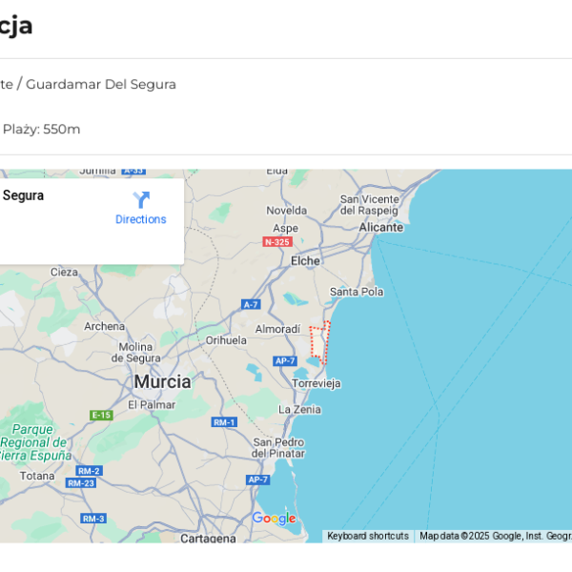Screen dimensions: 572x572
Task: Click the Alicante city label
Action: pos(381,227)
